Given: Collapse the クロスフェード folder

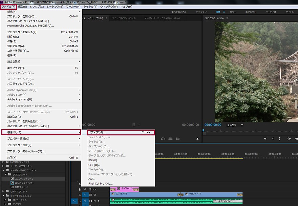Looking at the screenshot, I should pyautogui.click(x=5, y=174).
